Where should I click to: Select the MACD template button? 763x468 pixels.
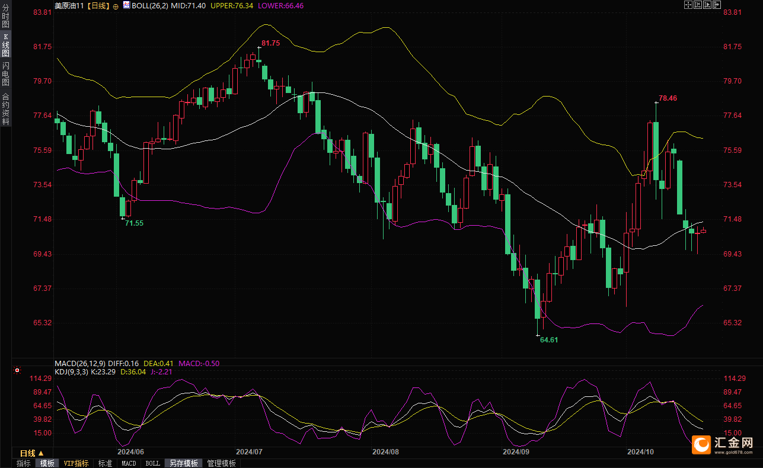tap(129, 463)
